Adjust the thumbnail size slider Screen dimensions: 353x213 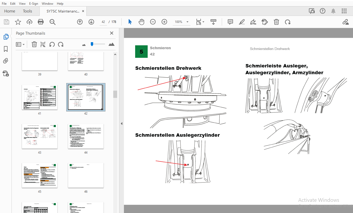pyautogui.click(x=92, y=44)
